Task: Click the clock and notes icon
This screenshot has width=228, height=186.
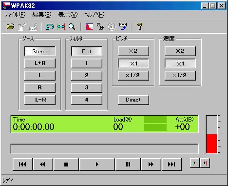Action: pos(100,26)
